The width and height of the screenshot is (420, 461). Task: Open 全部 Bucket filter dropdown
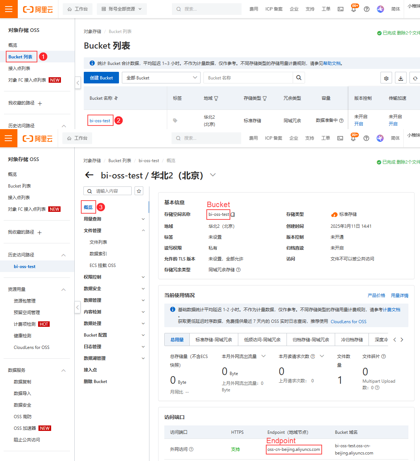(161, 78)
